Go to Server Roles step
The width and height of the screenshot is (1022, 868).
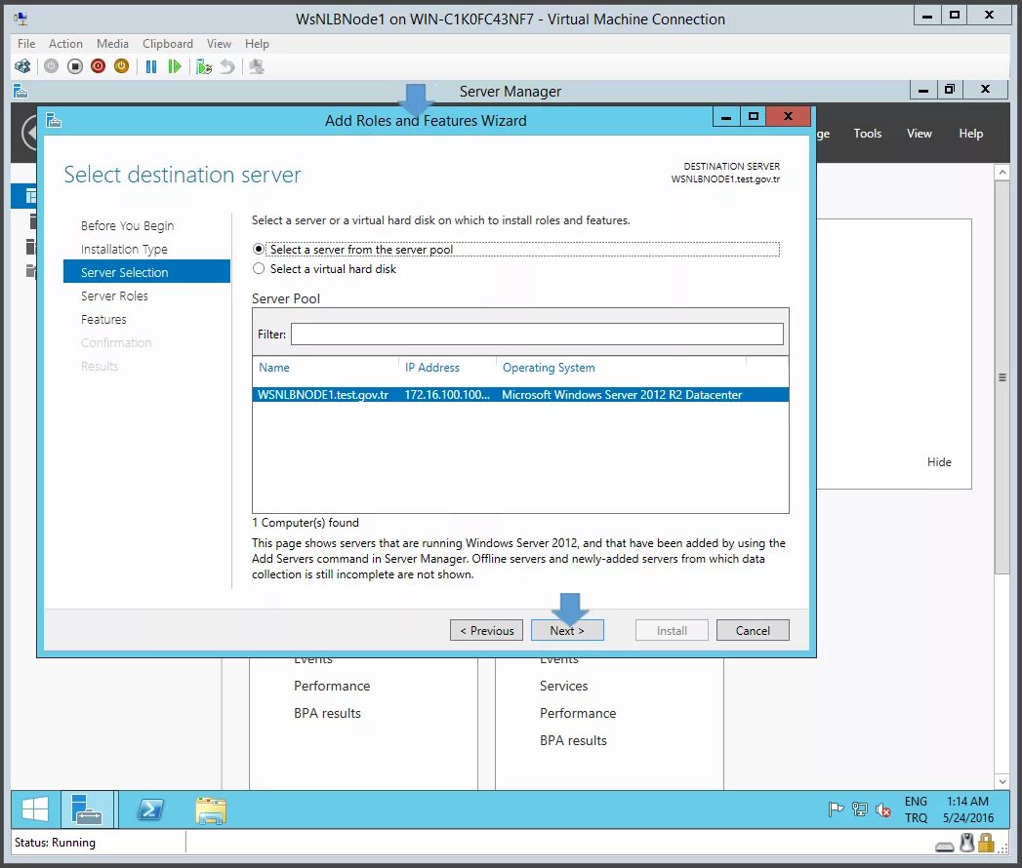[x=114, y=296]
